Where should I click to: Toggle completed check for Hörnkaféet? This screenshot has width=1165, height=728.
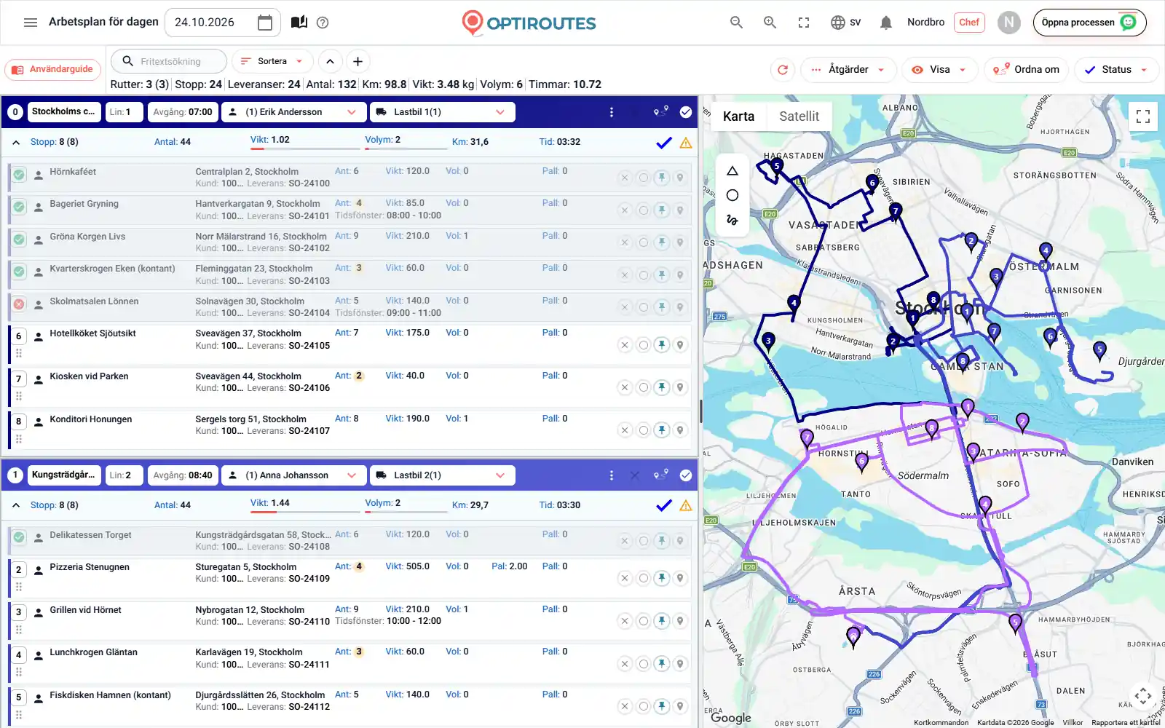[x=19, y=175]
